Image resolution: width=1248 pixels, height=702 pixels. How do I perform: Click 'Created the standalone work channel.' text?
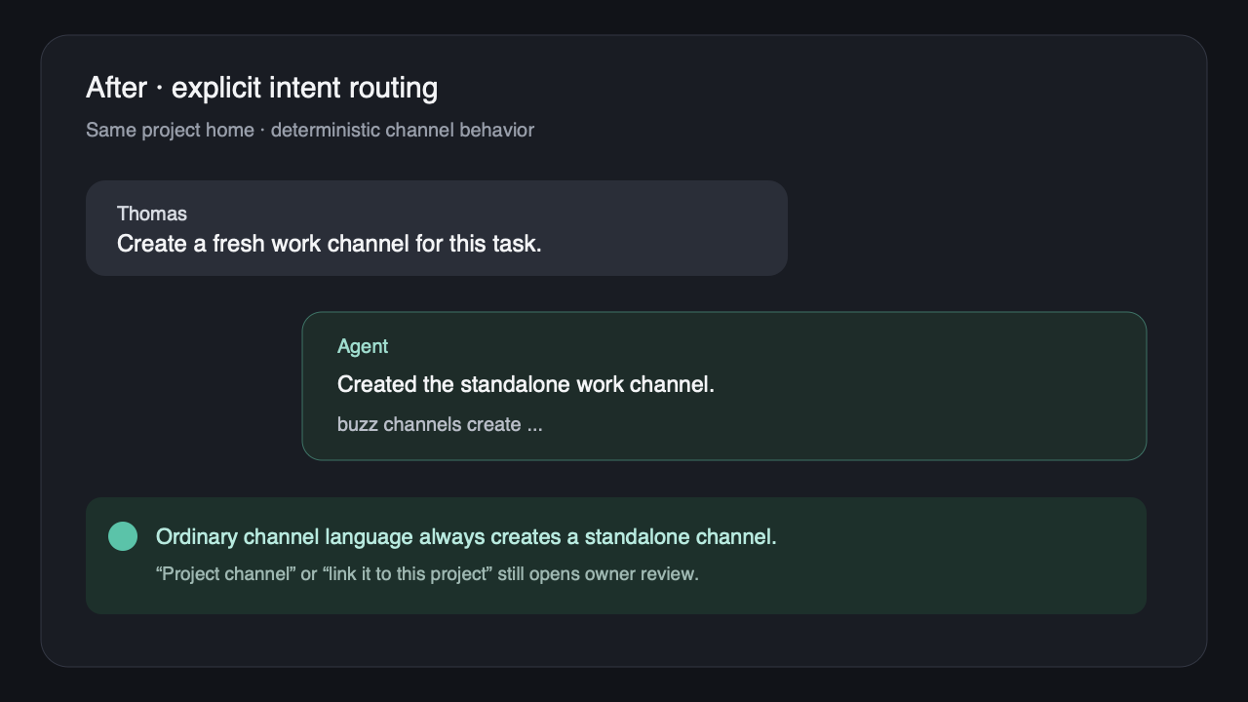point(526,384)
